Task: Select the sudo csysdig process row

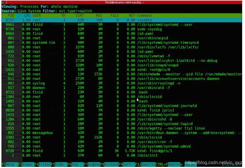Action: coord(122,29)
